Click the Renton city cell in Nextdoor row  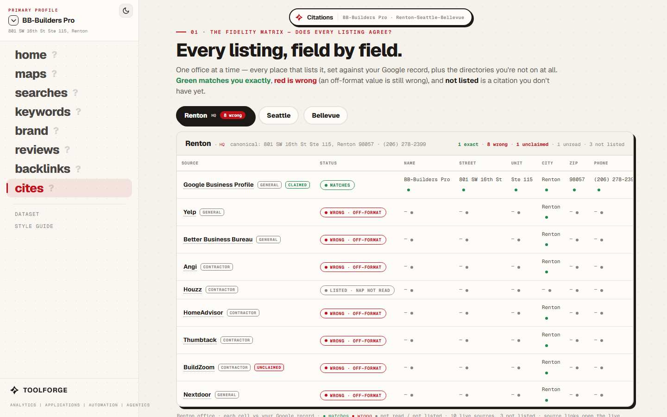(x=551, y=390)
